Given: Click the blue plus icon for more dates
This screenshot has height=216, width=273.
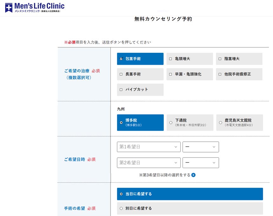Looking at the screenshot, I should [x=194, y=175].
